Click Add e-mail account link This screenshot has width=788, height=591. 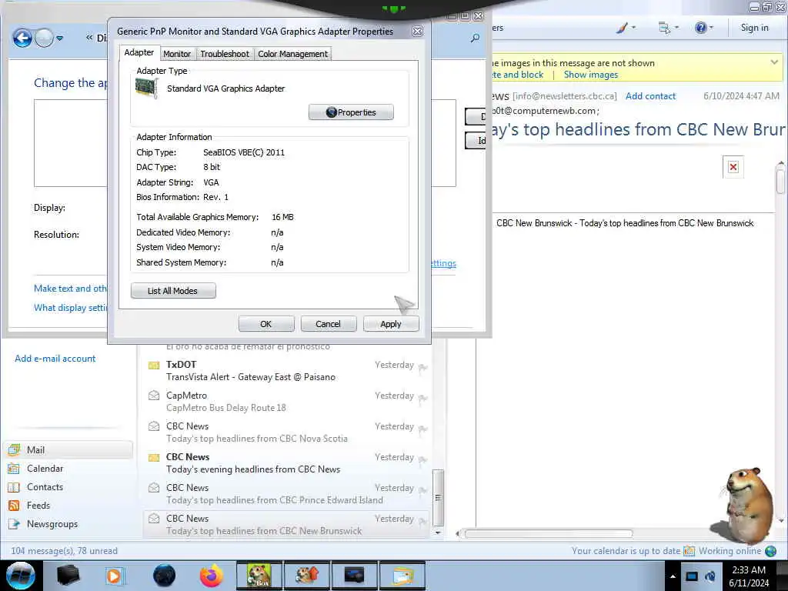(x=55, y=359)
